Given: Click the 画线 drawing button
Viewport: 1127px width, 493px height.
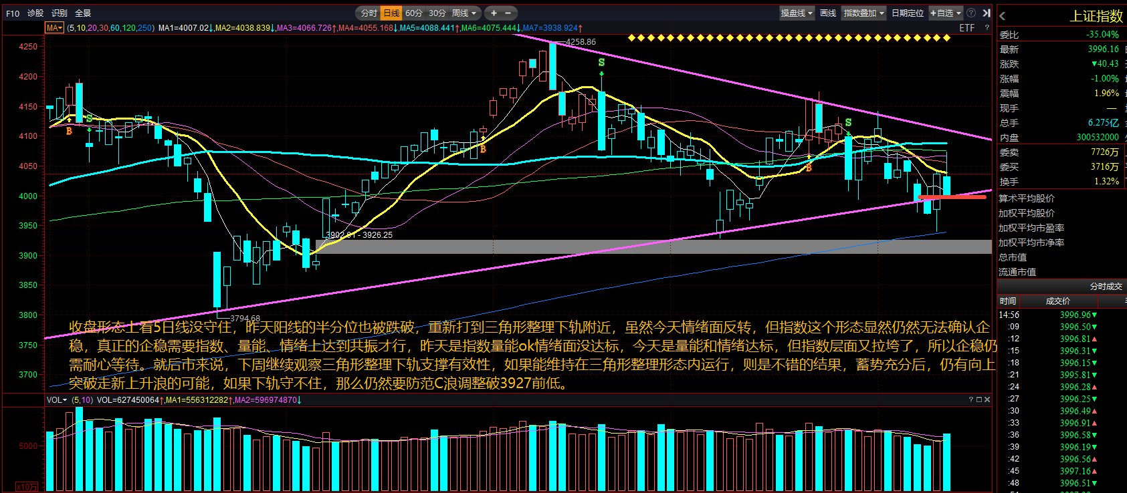Looking at the screenshot, I should [828, 13].
